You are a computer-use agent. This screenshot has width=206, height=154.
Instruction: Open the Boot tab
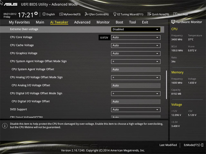point(119,22)
